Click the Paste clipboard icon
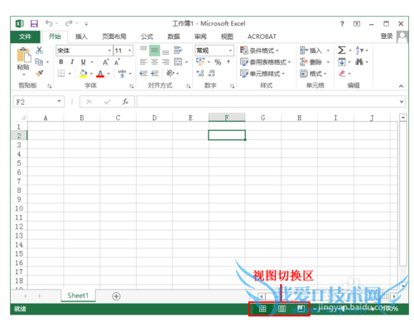 (24, 55)
